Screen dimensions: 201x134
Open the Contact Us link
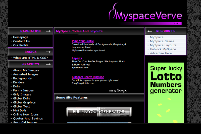click(21, 41)
